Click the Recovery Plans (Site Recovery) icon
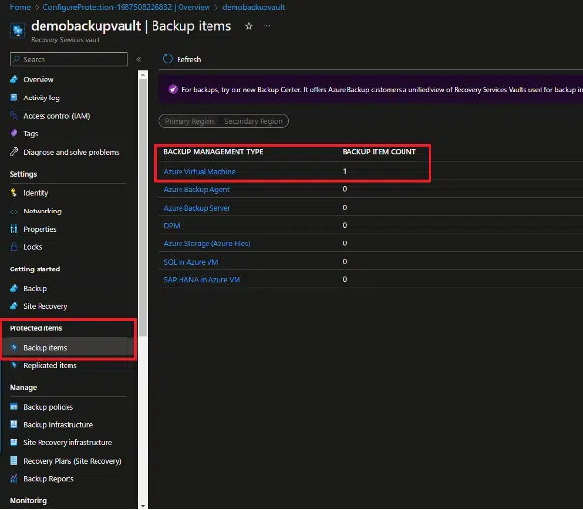 coord(14,461)
